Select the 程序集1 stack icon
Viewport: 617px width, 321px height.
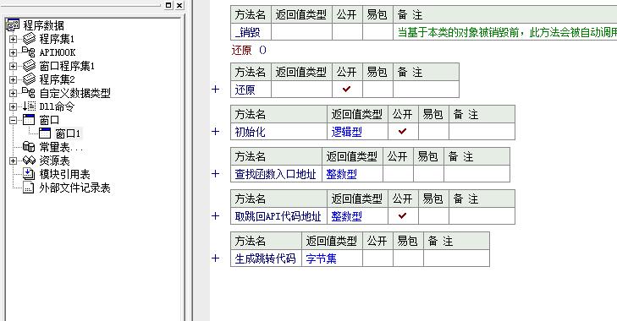[29, 39]
